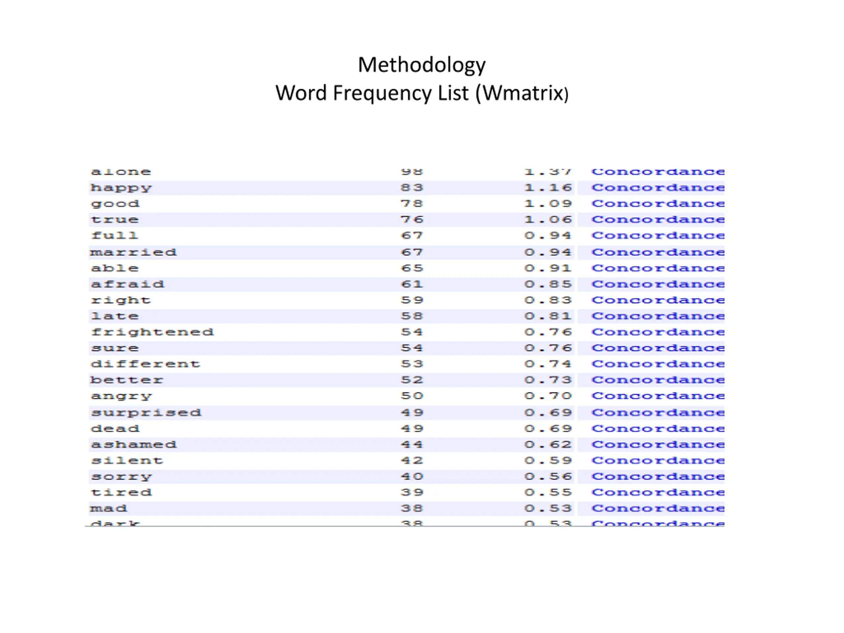
Task: Open the Concordance link for dead
Action: coord(658,429)
